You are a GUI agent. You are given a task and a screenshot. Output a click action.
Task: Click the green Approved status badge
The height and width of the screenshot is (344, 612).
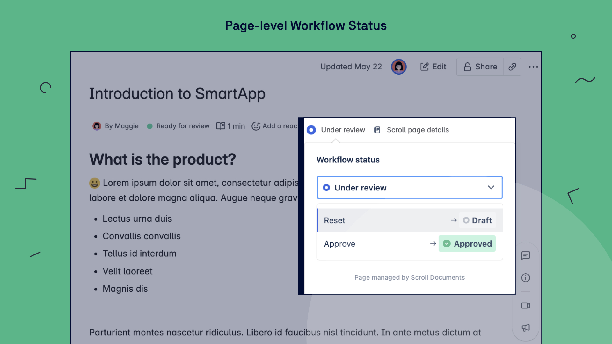click(467, 244)
